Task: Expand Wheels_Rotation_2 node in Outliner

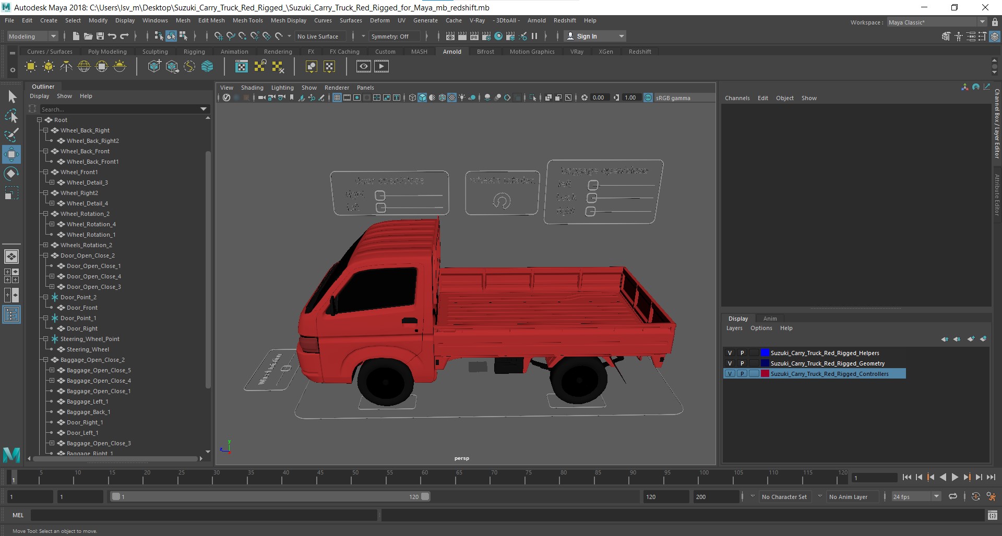Action: pyautogui.click(x=45, y=245)
